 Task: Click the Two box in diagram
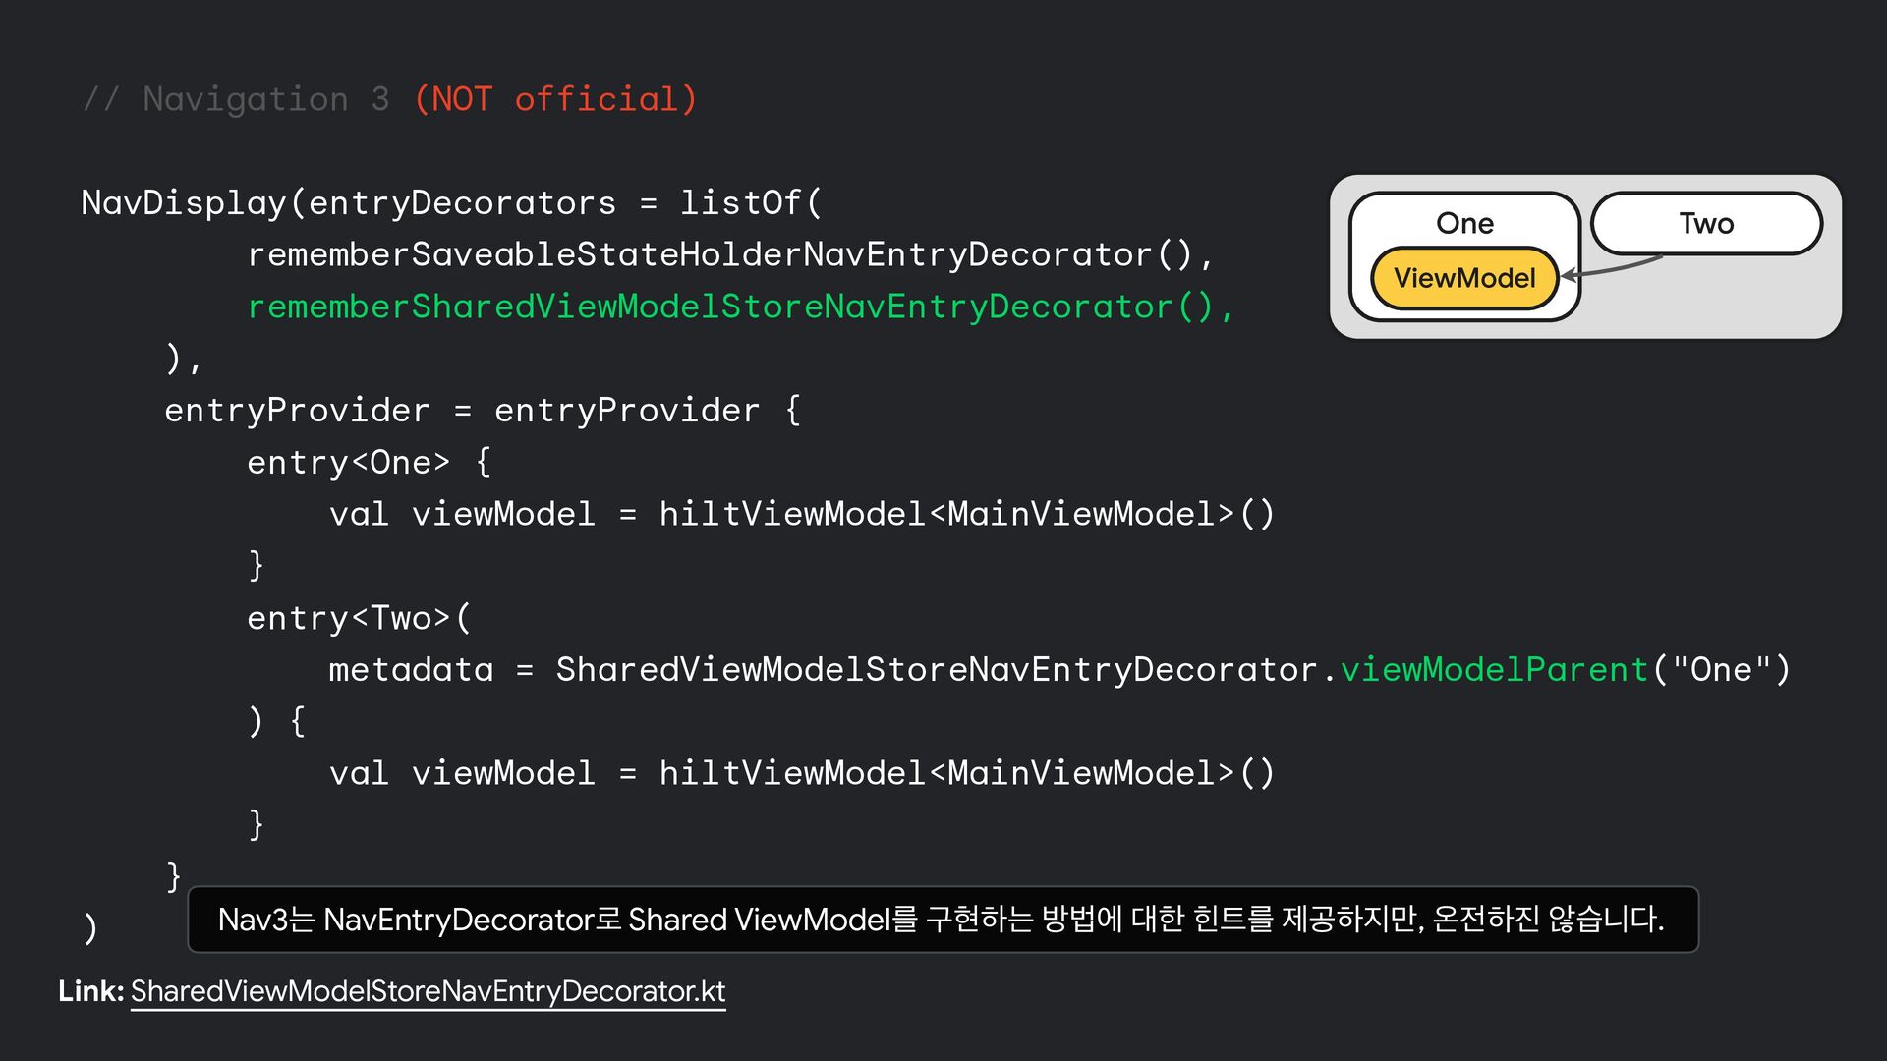[x=1706, y=223]
